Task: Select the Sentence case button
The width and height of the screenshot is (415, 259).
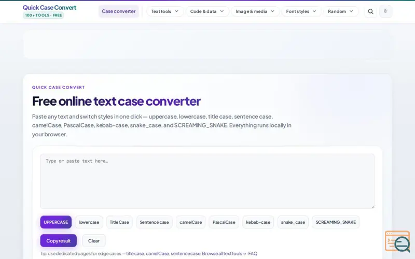Action: [154, 222]
